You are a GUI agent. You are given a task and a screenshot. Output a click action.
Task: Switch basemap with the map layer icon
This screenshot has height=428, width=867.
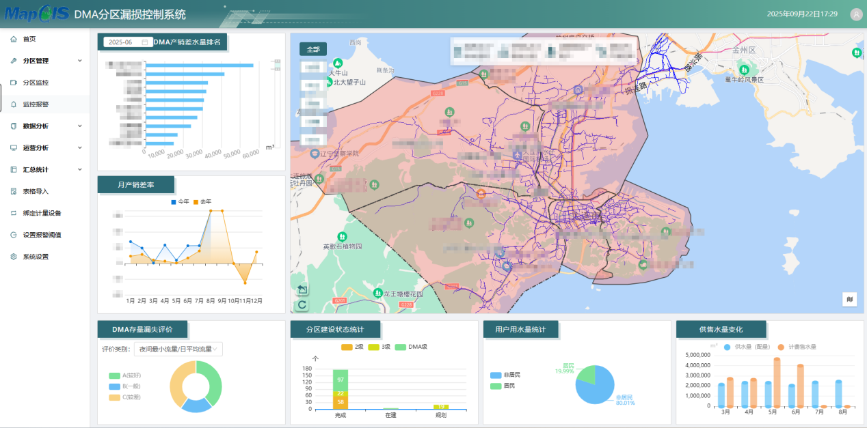849,299
